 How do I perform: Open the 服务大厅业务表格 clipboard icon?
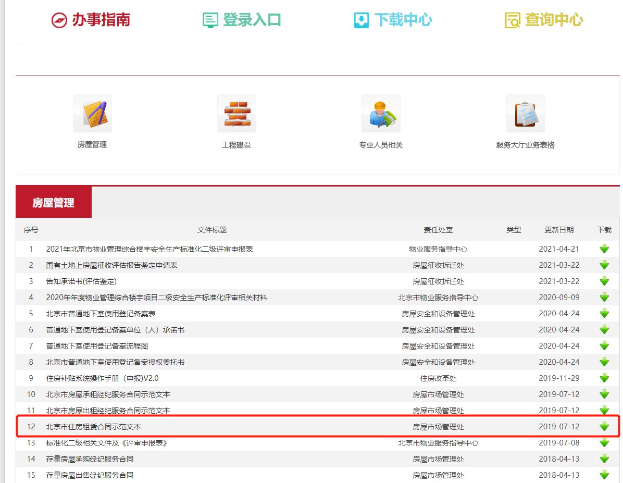click(x=525, y=114)
